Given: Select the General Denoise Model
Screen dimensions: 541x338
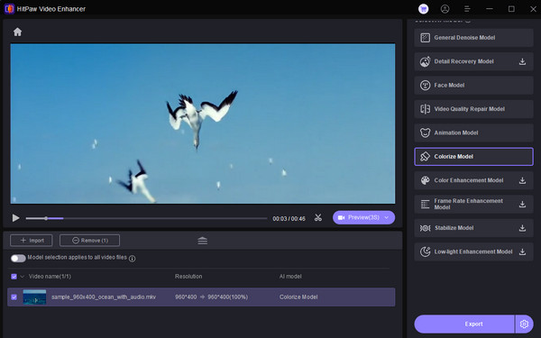Looking at the screenshot, I should (x=473, y=38).
